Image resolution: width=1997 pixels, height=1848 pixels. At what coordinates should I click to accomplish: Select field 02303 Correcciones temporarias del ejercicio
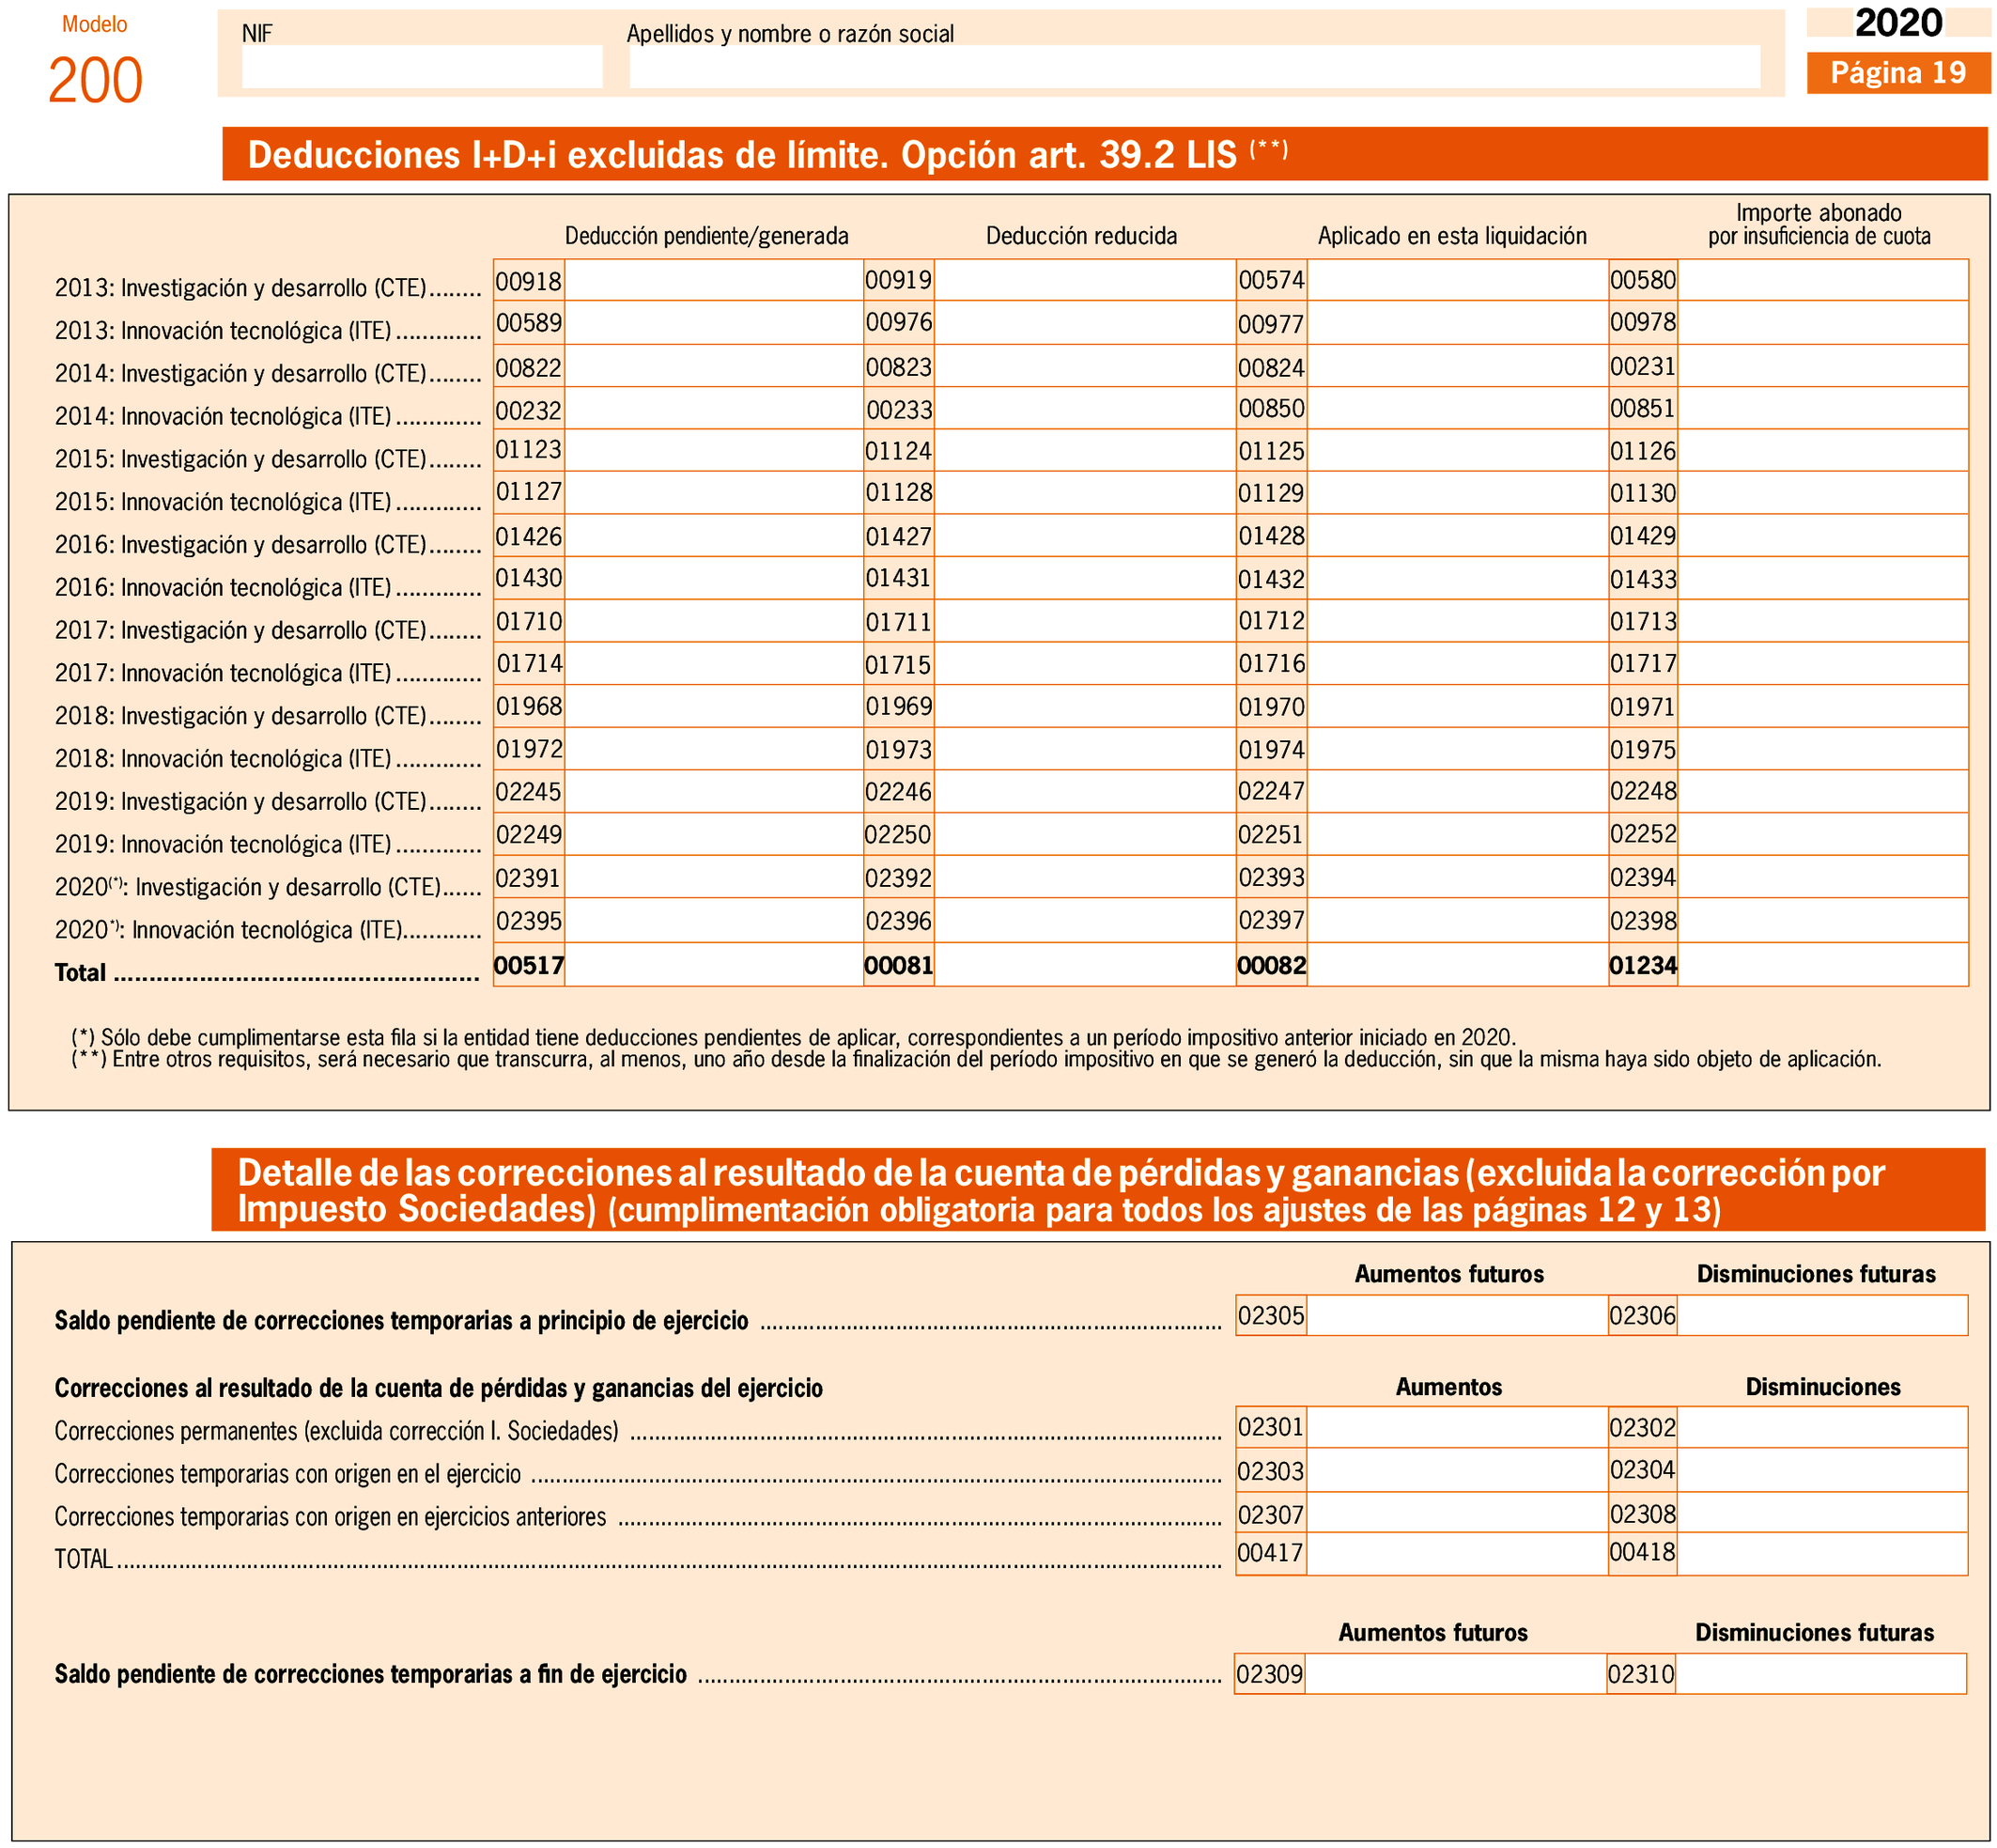pyautogui.click(x=1457, y=1471)
